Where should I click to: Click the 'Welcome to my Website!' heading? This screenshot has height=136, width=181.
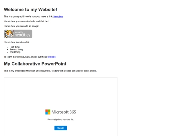point(31,9)
